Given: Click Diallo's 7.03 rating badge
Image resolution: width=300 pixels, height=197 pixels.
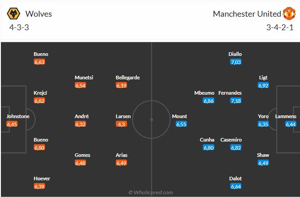Looking at the screenshot, I should point(236,62).
